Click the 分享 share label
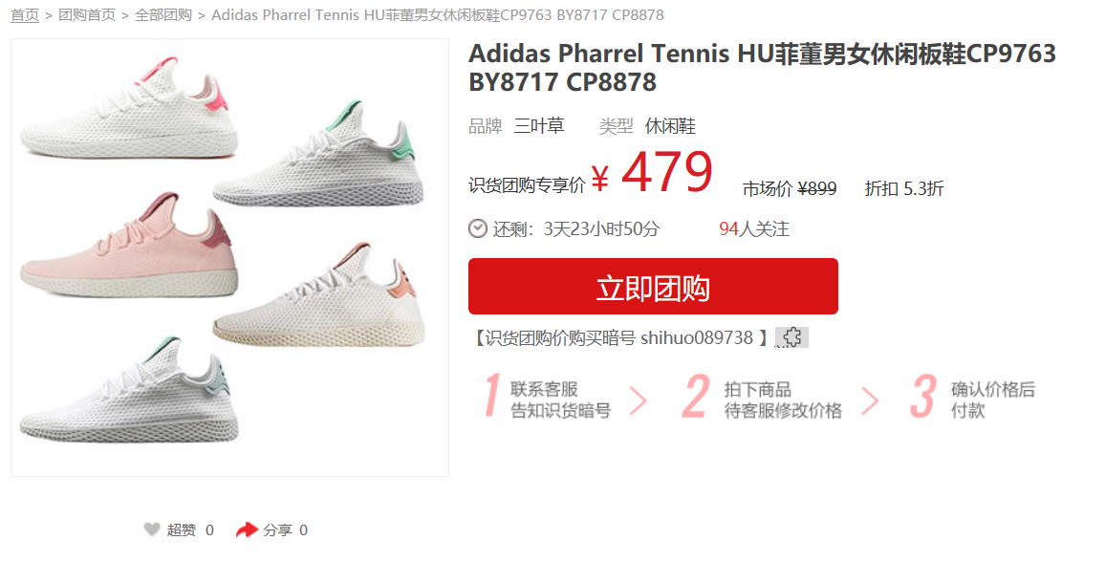 [x=277, y=530]
